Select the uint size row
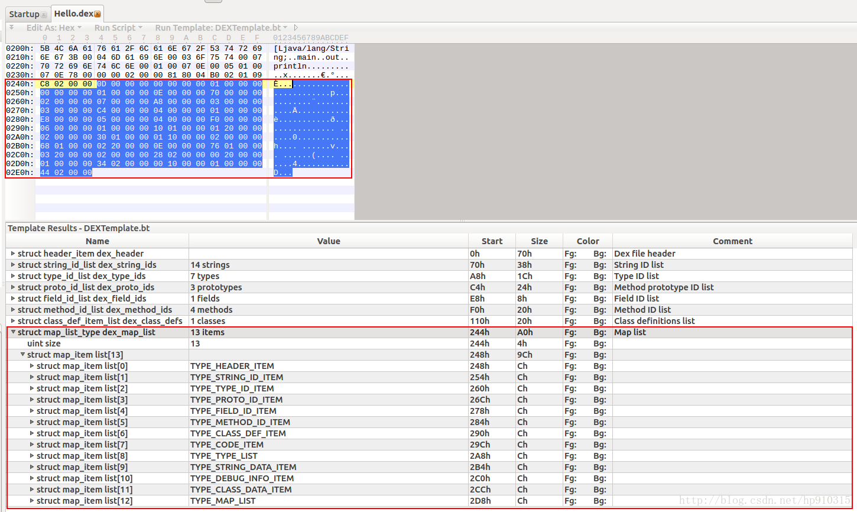This screenshot has width=857, height=512. (x=430, y=344)
